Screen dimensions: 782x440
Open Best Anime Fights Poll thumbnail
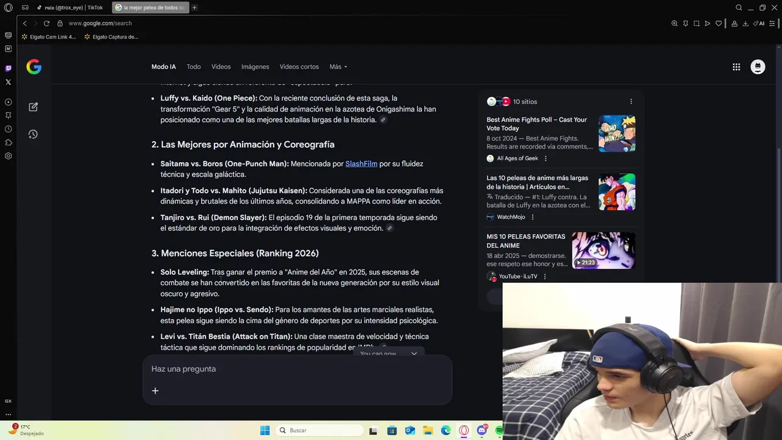pos(616,133)
